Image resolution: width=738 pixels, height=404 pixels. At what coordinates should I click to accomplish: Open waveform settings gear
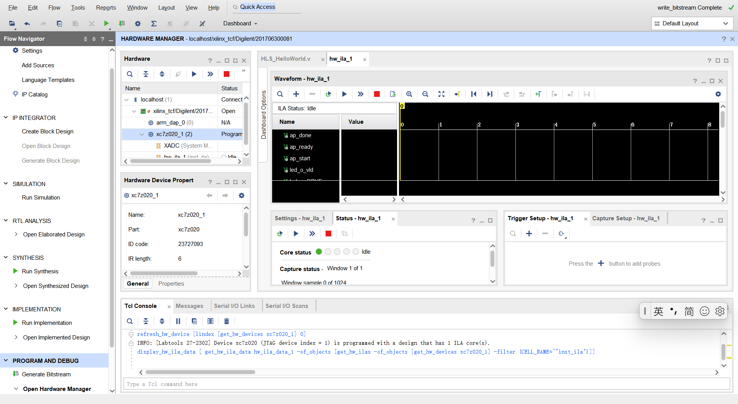coord(718,94)
